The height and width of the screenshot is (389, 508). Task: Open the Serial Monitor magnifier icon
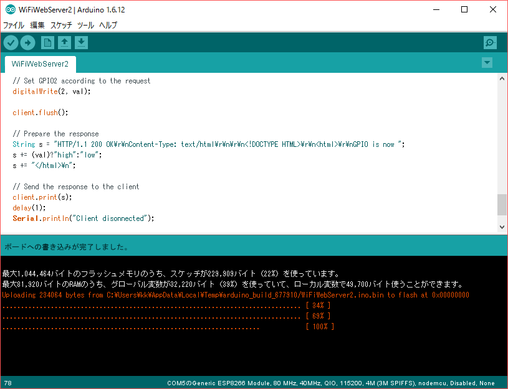(490, 43)
